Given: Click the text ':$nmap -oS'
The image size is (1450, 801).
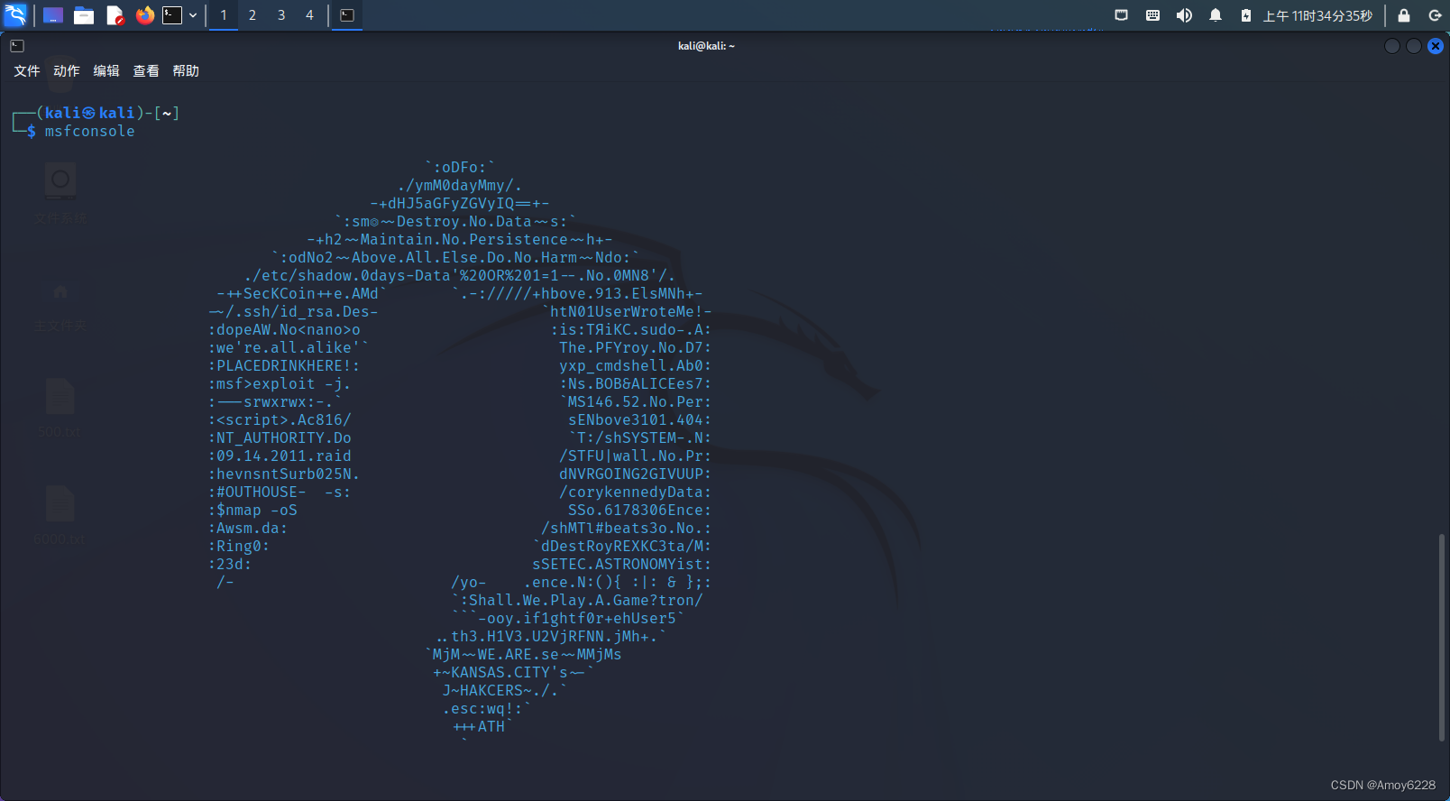Looking at the screenshot, I should click(x=252, y=511).
